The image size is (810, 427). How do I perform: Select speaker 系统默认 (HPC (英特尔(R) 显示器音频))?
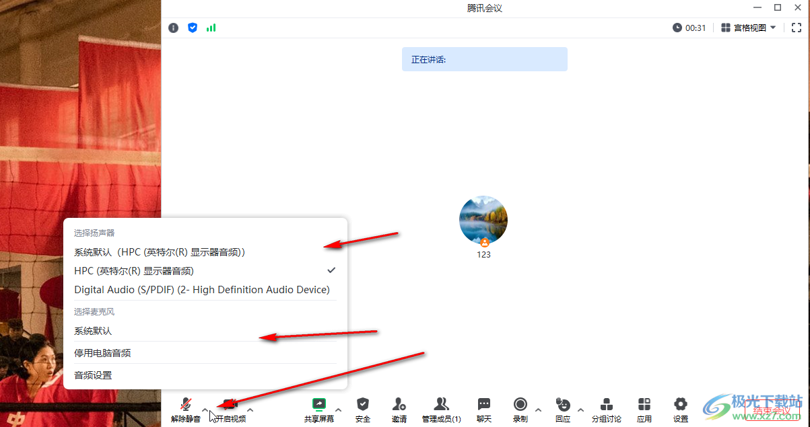(x=205, y=252)
